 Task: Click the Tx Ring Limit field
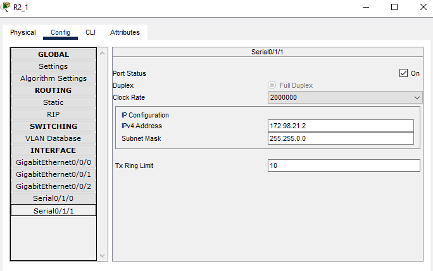click(x=344, y=166)
